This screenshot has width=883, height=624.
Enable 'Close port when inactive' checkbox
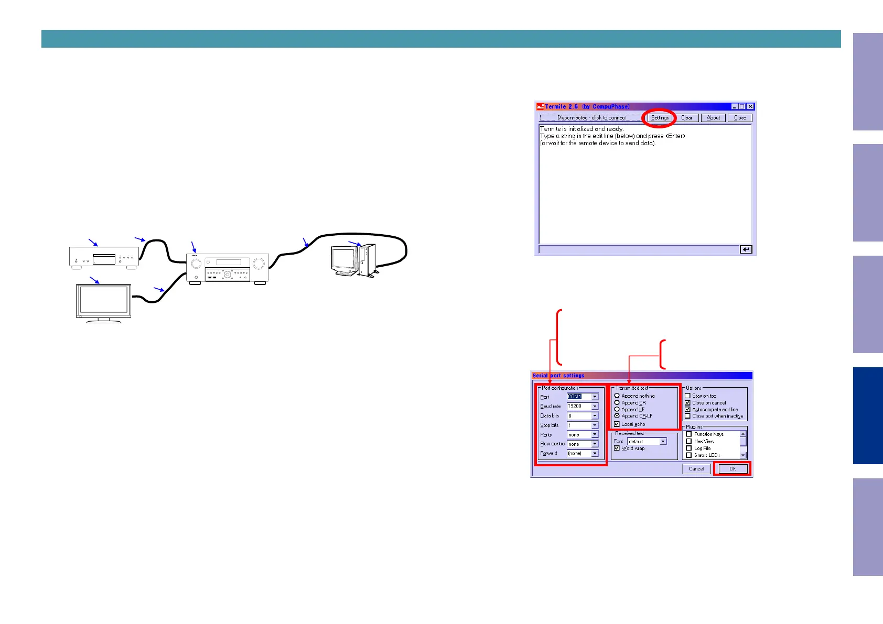coord(688,416)
